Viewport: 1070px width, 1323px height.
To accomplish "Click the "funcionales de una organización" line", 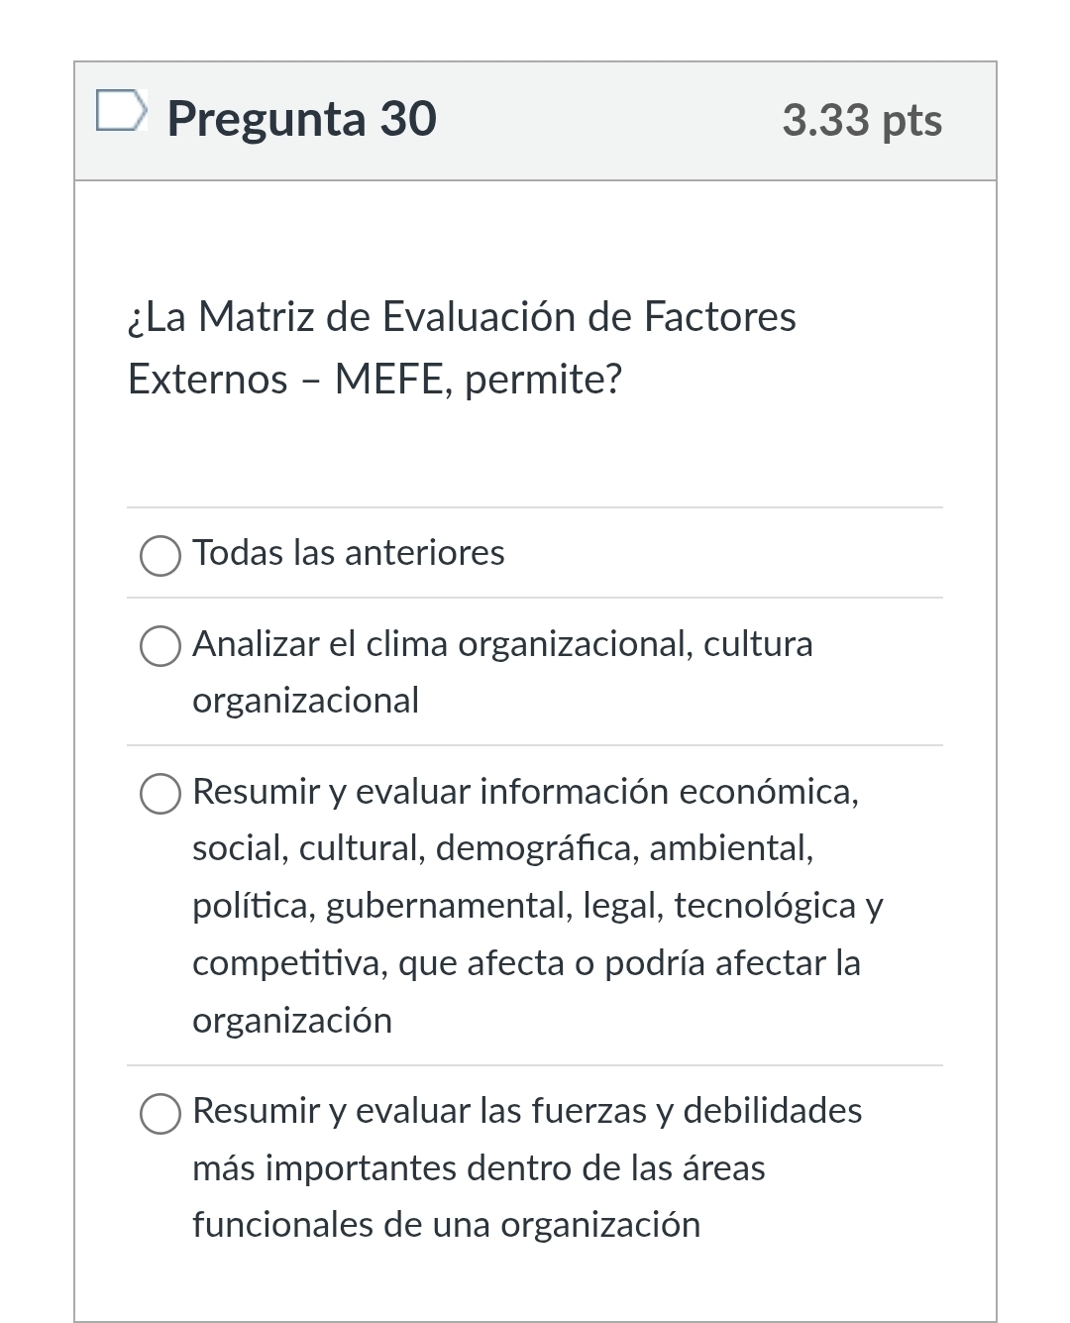I will tap(446, 1225).
